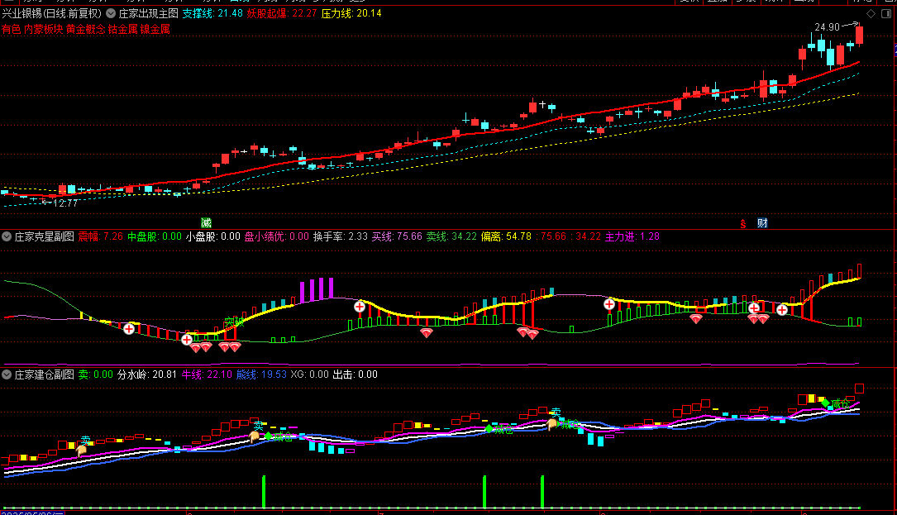The image size is (897, 515).
Task: Click the 小盘股: 0.00 readout
Action: pos(212,236)
